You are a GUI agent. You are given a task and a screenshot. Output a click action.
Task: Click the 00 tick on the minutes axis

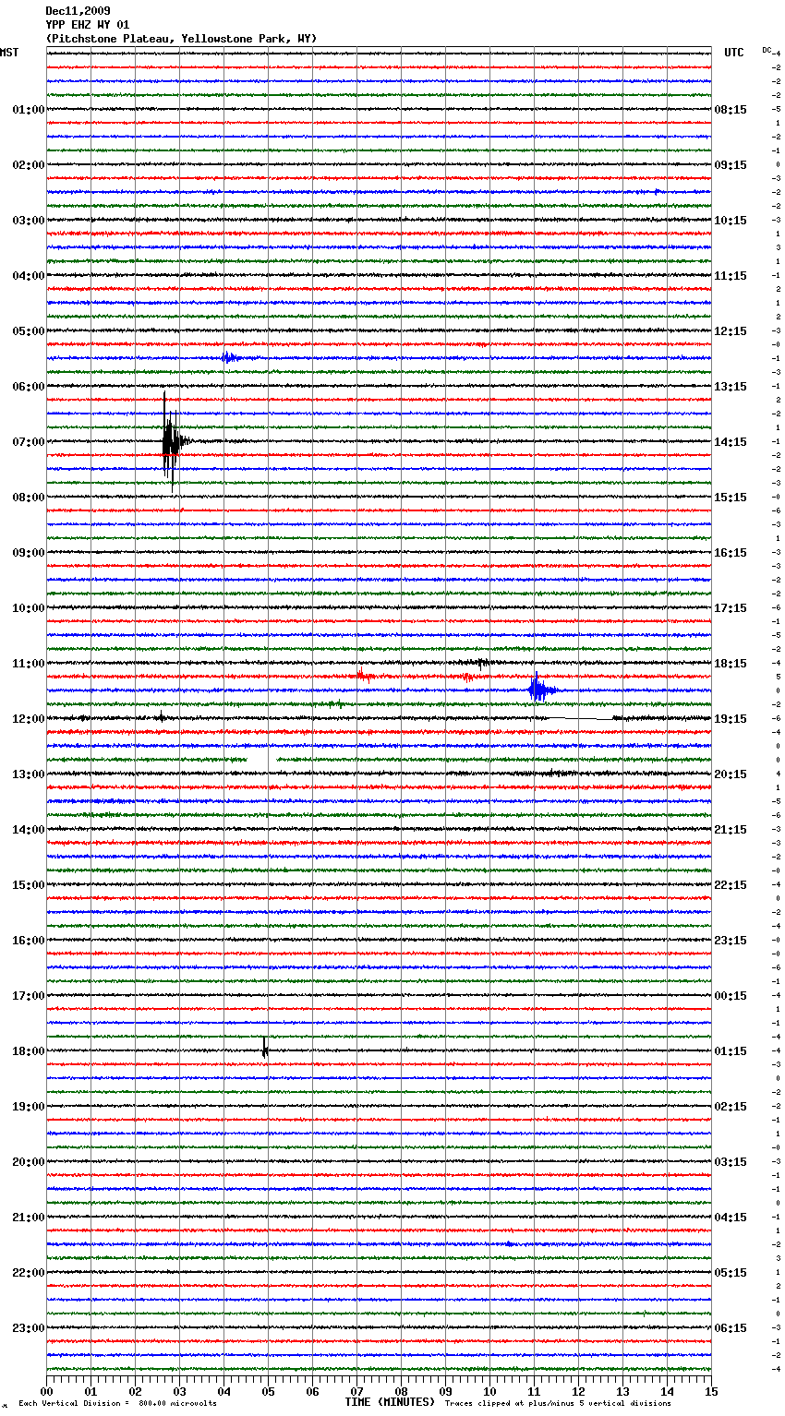pyautogui.click(x=47, y=1391)
